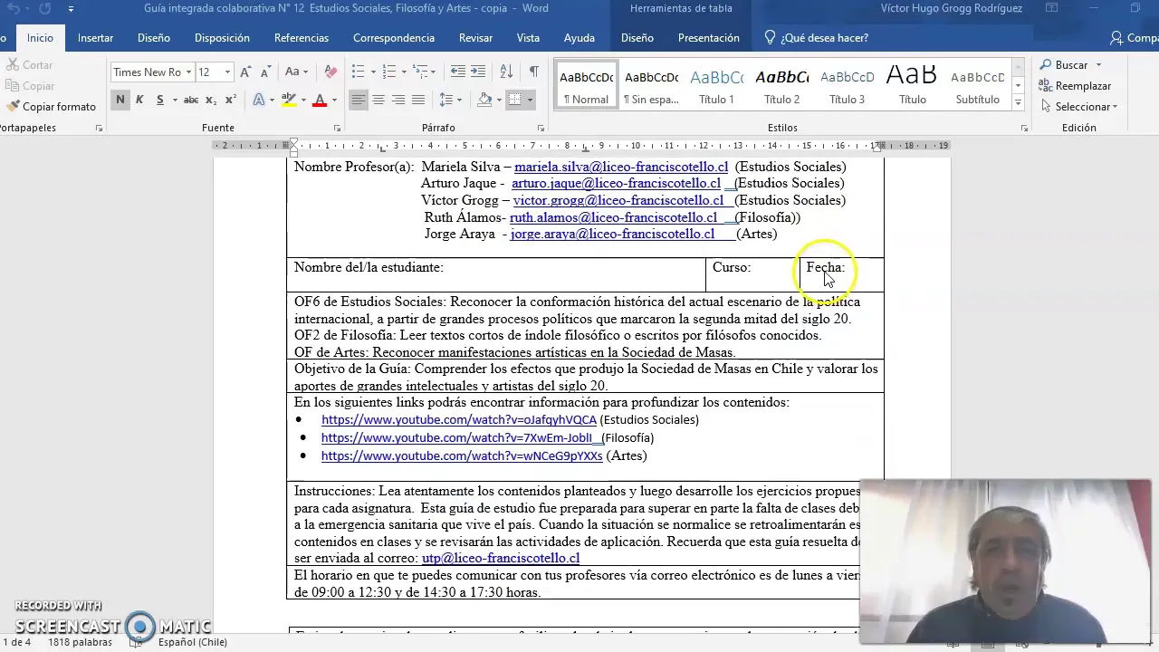Switch to the first Diseño tab
The image size is (1159, 652).
pyautogui.click(x=154, y=38)
